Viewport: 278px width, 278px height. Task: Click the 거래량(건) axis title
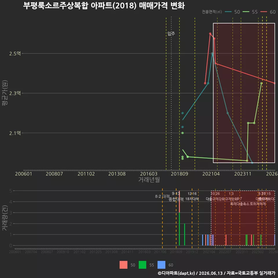pyautogui.click(x=5, y=218)
